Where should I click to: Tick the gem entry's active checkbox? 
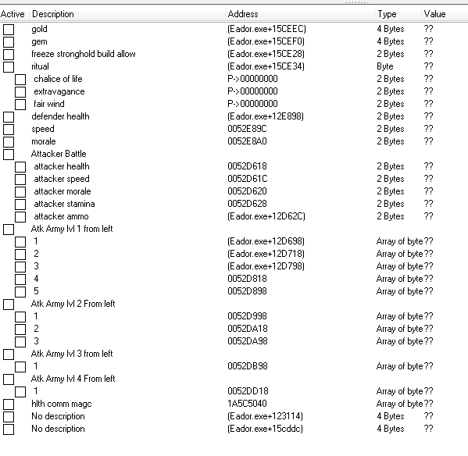(x=9, y=42)
